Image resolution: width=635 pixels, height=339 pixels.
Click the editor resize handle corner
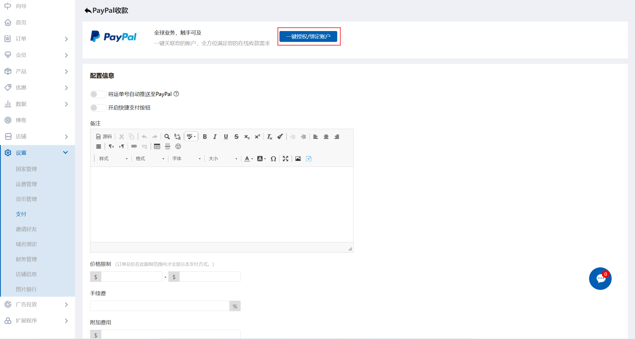pos(350,249)
